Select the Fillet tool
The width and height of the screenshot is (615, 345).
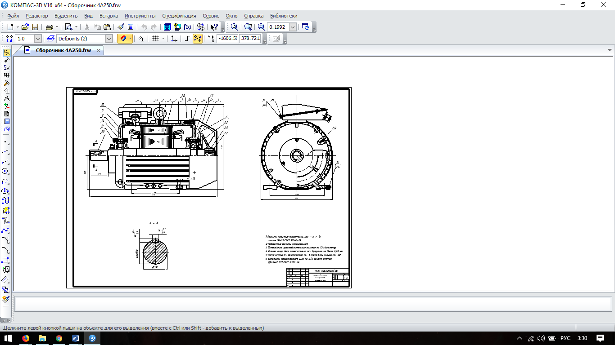point(6,250)
